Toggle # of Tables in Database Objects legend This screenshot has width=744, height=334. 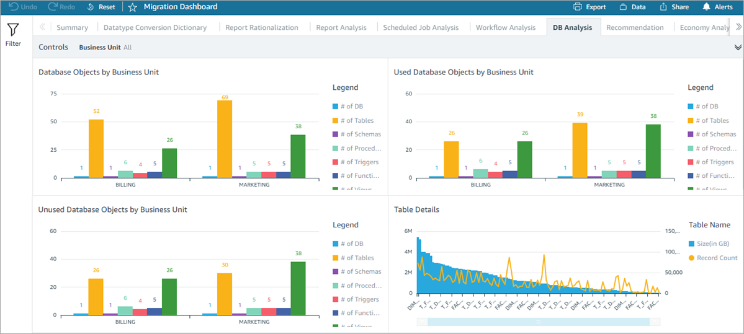353,120
